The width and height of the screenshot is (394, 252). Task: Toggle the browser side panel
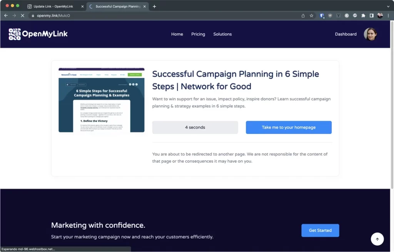(371, 15)
